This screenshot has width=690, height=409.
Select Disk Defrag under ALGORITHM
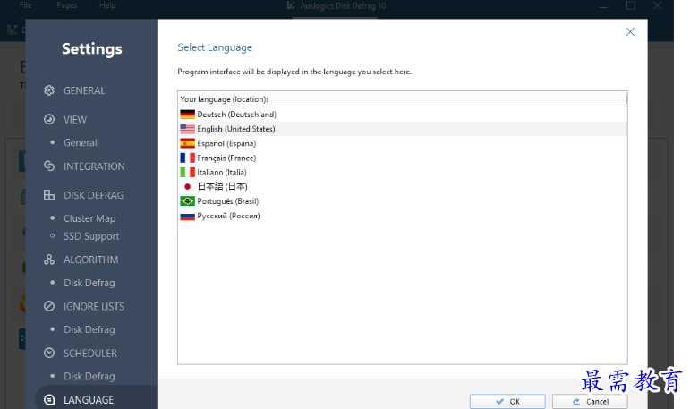pyautogui.click(x=89, y=283)
